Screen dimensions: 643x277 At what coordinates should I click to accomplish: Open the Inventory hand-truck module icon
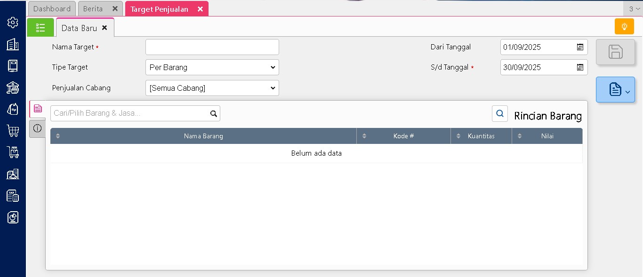point(13,152)
